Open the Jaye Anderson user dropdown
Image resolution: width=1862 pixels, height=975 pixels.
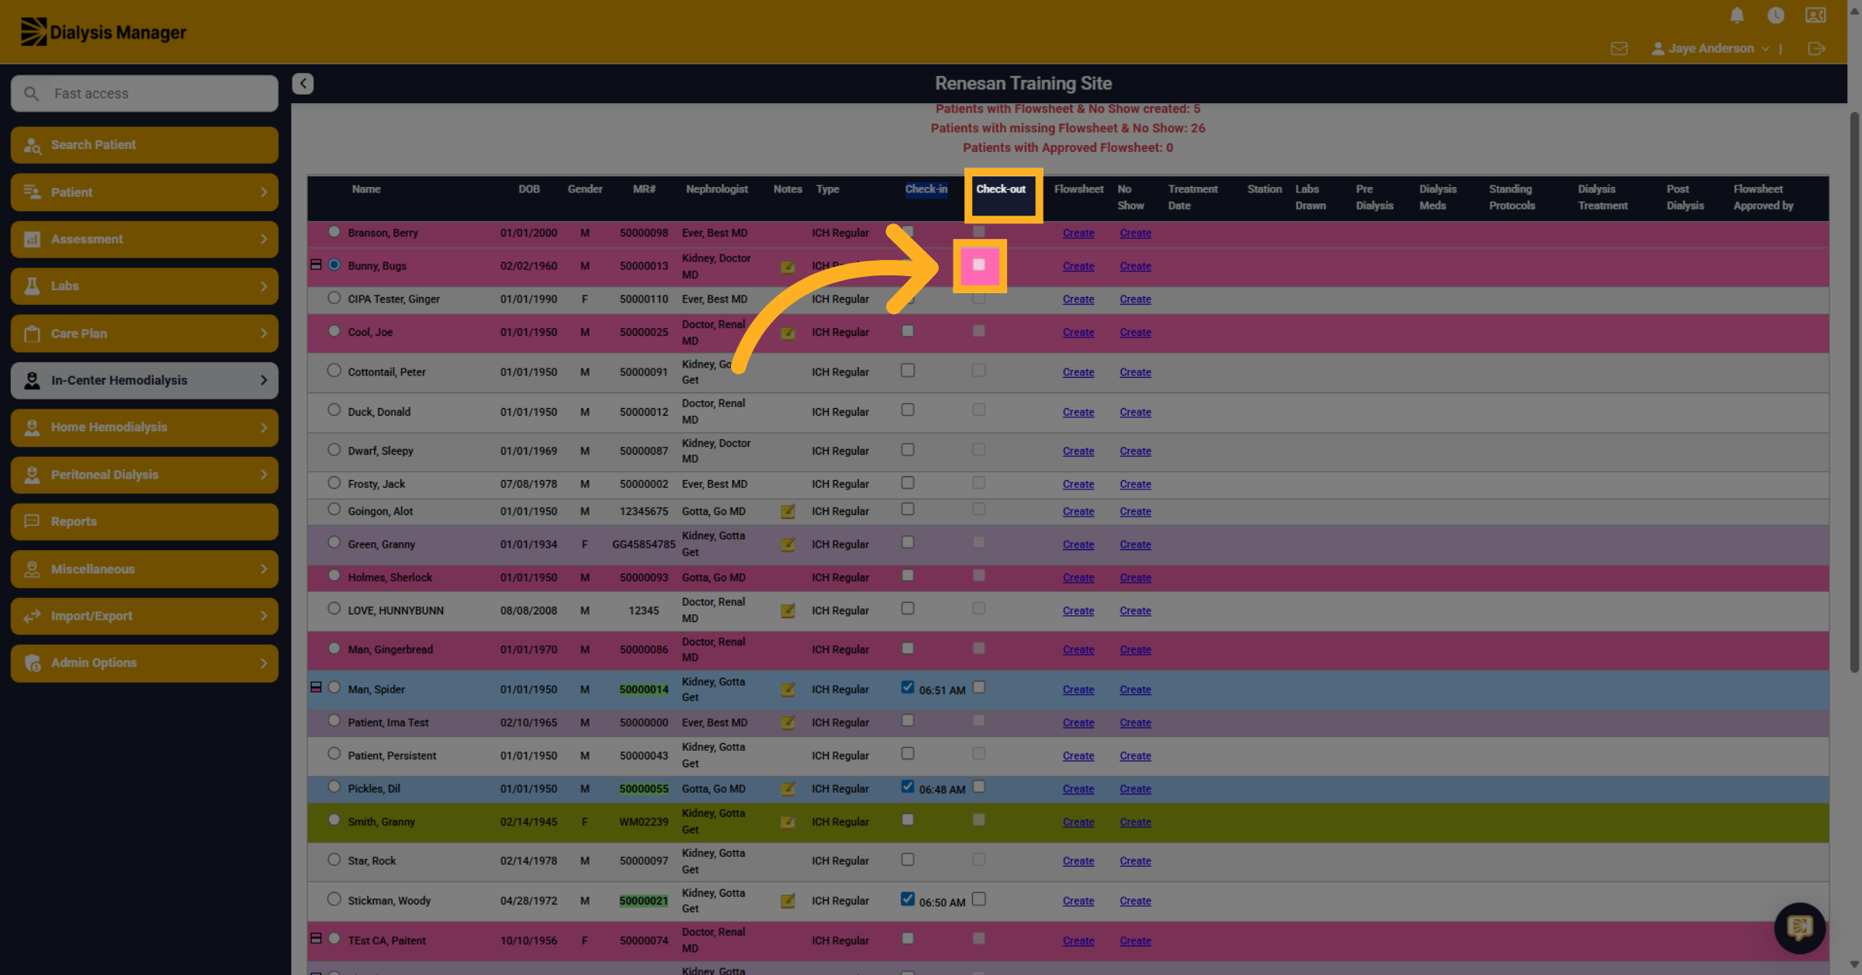1711,48
